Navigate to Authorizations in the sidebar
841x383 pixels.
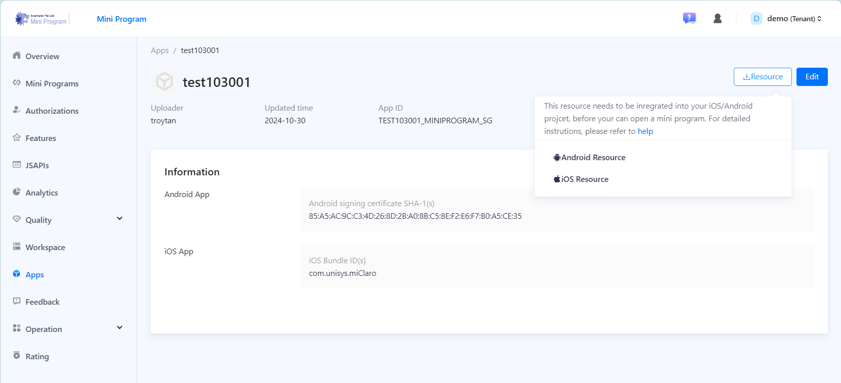(52, 111)
